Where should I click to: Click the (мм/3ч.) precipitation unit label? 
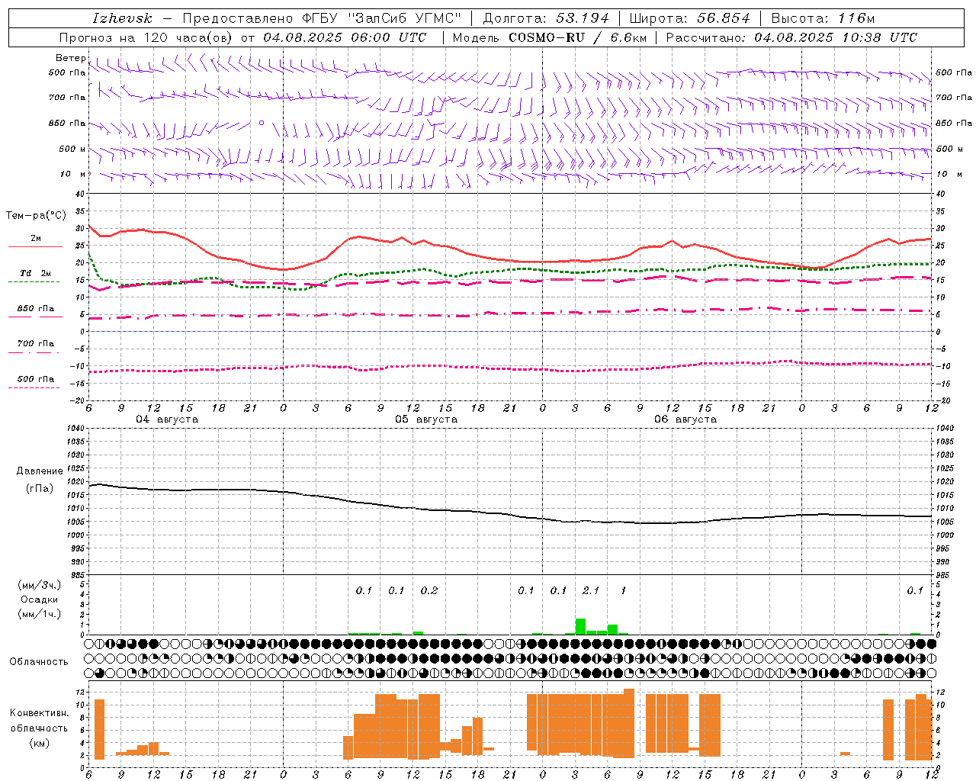coord(40,585)
